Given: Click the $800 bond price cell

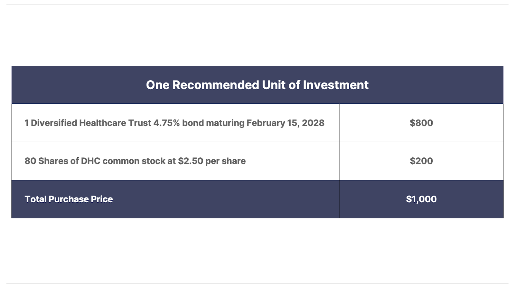Looking at the screenshot, I should coord(421,123).
